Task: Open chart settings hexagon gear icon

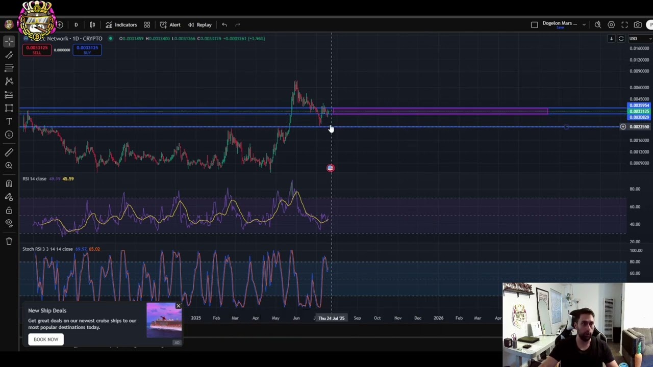Action: [x=611, y=24]
